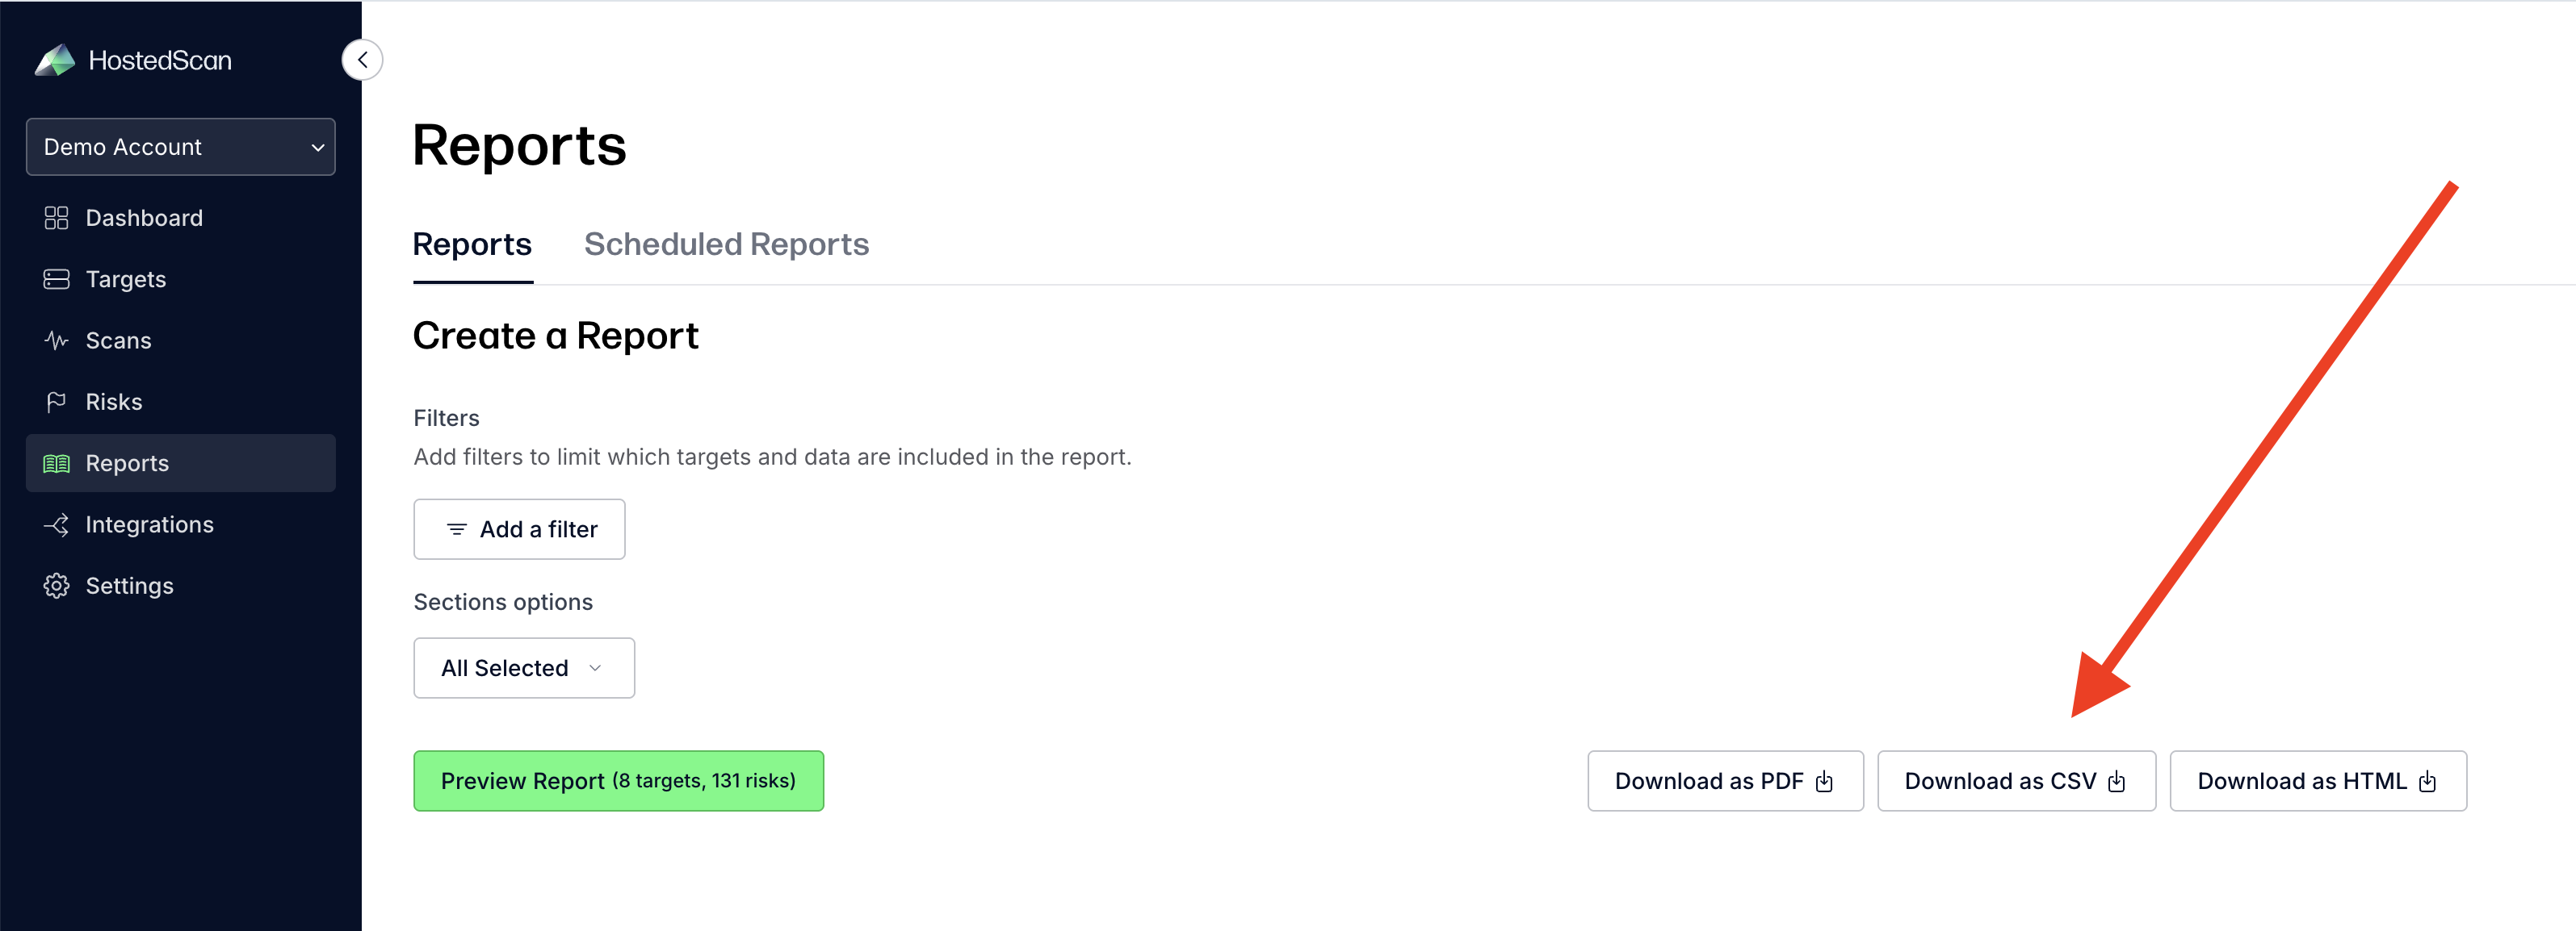2576x931 pixels.
Task: Download the report as CSV
Action: click(2016, 781)
